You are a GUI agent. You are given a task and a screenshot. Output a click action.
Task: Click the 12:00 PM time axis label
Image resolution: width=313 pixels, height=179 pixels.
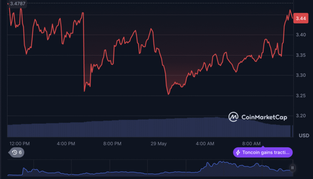point(19,144)
